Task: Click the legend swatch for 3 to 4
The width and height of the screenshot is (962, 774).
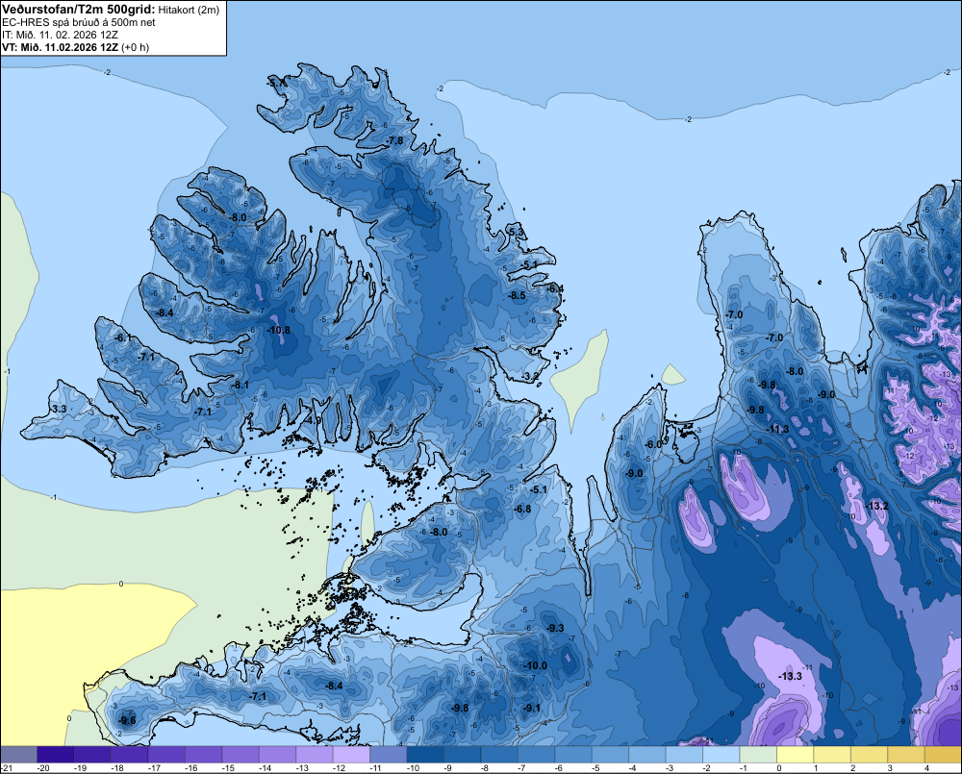Action: [906, 755]
